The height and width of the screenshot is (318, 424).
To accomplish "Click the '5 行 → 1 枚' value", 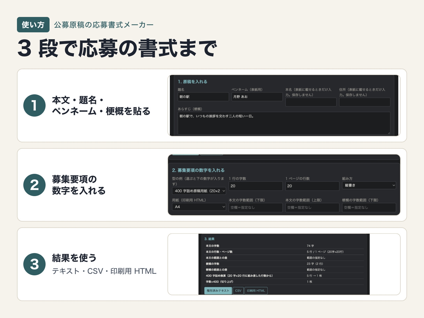I will (x=315, y=276).
